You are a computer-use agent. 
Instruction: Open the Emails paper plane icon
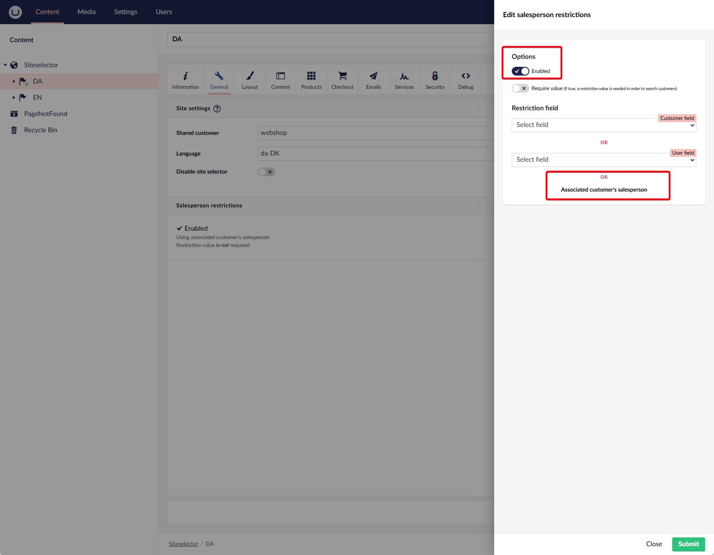(x=373, y=76)
